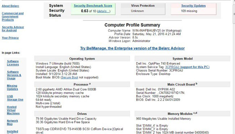Open Security Advisor for Android link
The image size is (235, 134).
point(13,29)
